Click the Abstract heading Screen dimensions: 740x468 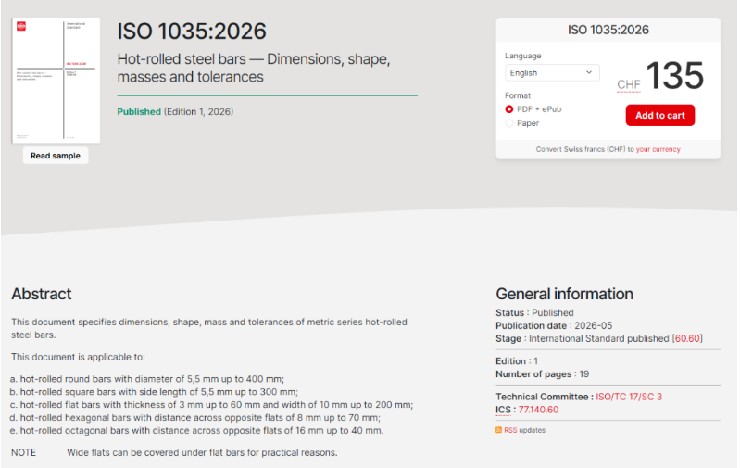pyautogui.click(x=42, y=294)
